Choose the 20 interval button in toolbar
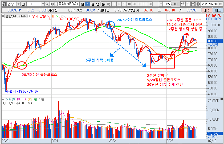Screen dimensions: 224x144 tap(134, 4)
